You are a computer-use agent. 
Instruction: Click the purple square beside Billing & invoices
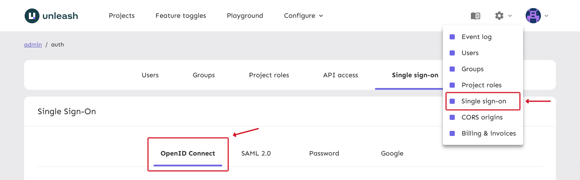coord(452,133)
